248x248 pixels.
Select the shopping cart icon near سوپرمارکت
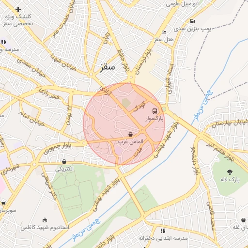(x=3, y=203)
